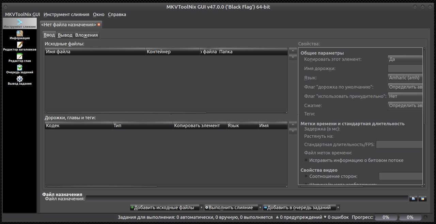Click the Имя дорожки input field
The image size is (436, 224).
tap(405, 68)
